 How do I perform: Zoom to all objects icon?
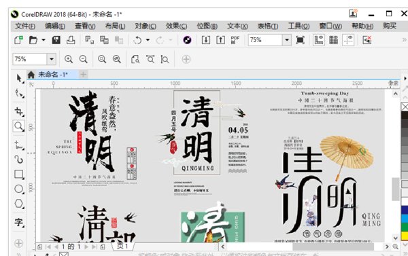click(x=117, y=59)
